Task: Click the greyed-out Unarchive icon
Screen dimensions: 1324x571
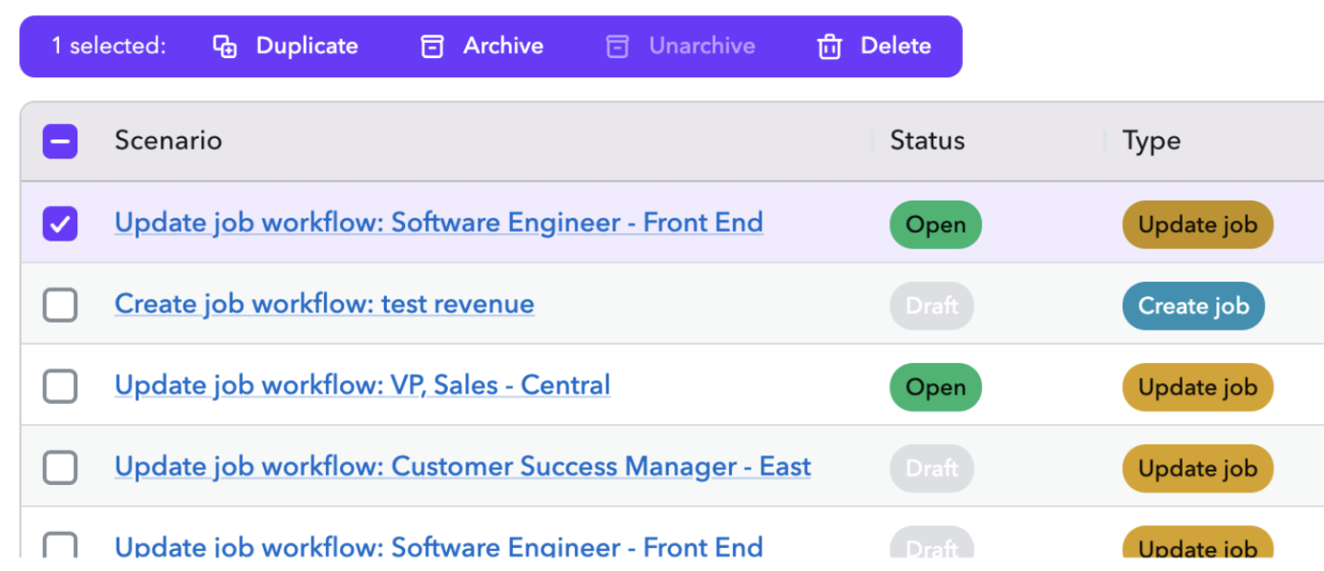Action: pos(618,47)
